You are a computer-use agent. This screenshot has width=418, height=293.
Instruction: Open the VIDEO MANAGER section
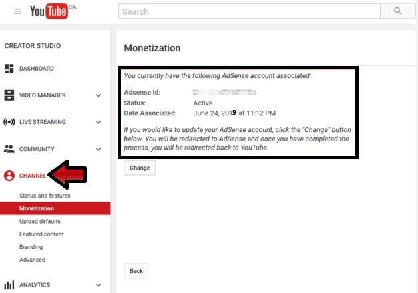42,95
